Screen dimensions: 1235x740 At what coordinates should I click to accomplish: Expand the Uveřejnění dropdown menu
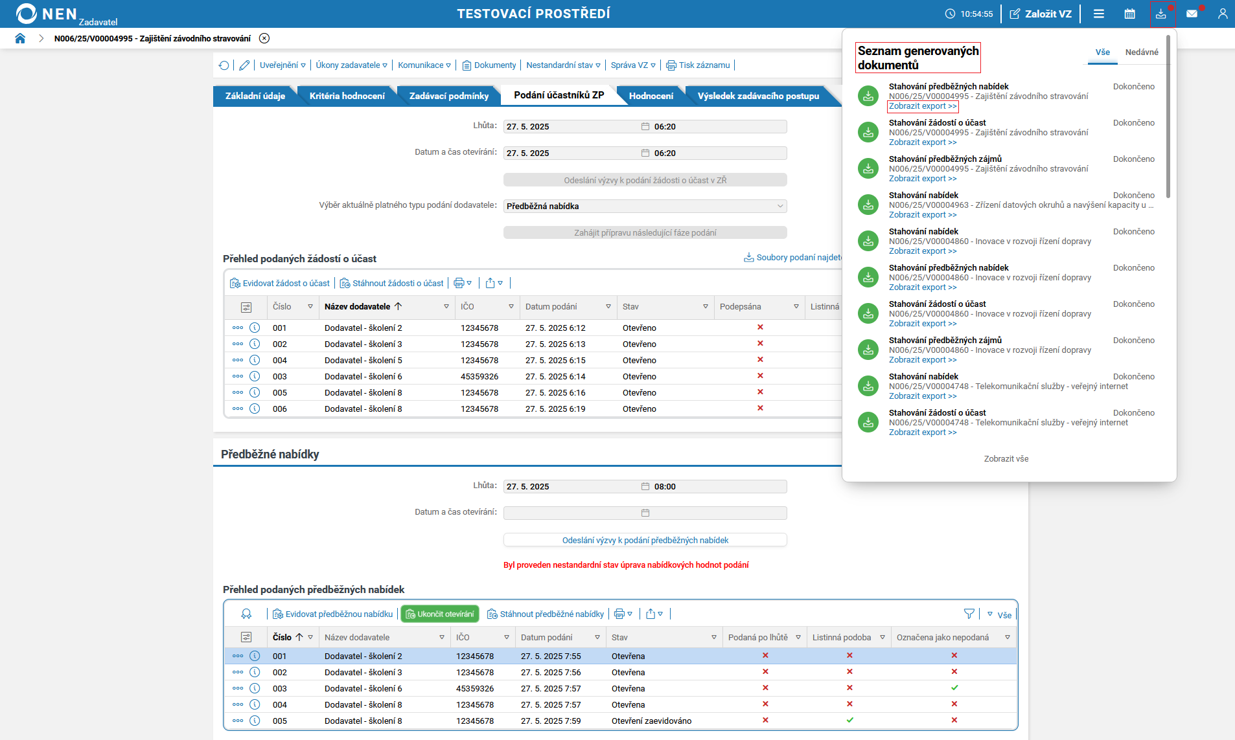[283, 65]
